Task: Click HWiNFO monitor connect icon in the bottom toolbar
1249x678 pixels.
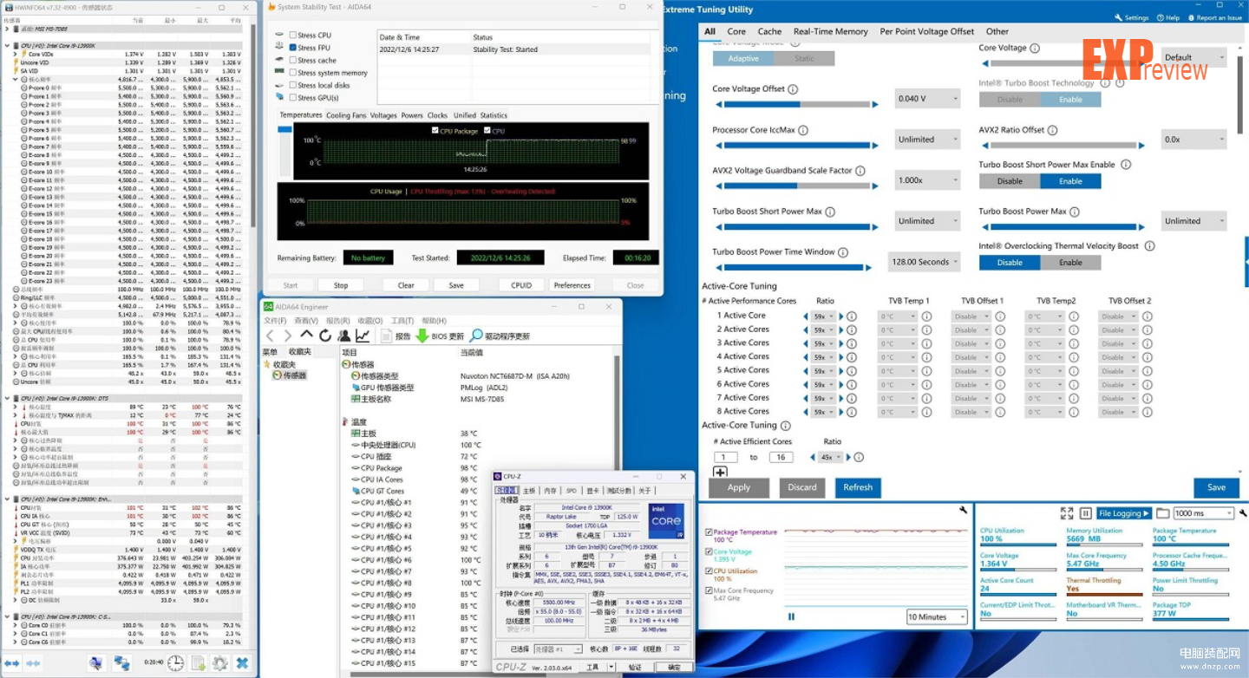Action: pos(98,663)
